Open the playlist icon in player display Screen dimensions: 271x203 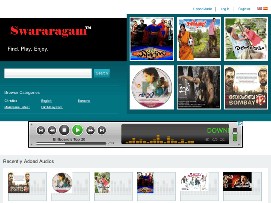coord(207,139)
